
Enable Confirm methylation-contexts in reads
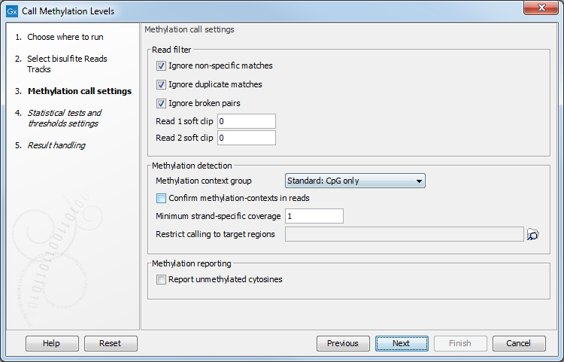(x=161, y=198)
